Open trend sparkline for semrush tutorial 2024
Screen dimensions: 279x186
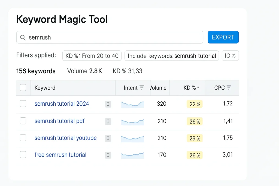pyautogui.click(x=132, y=104)
